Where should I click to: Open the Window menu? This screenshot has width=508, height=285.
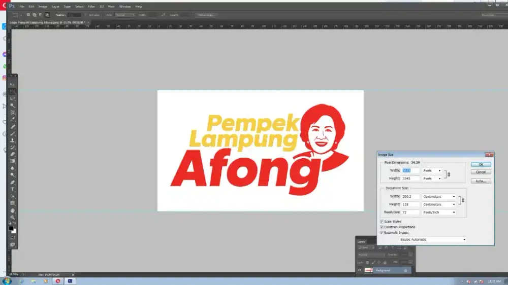point(125,7)
